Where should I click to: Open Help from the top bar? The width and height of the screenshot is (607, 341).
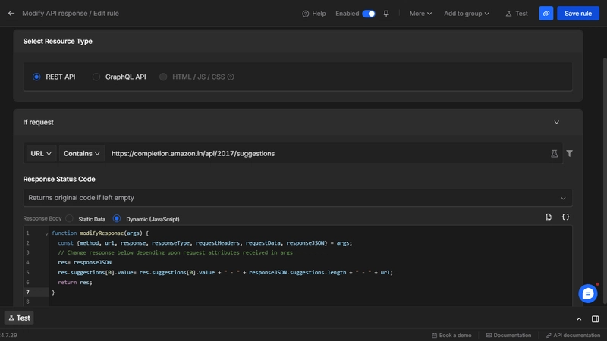(314, 14)
